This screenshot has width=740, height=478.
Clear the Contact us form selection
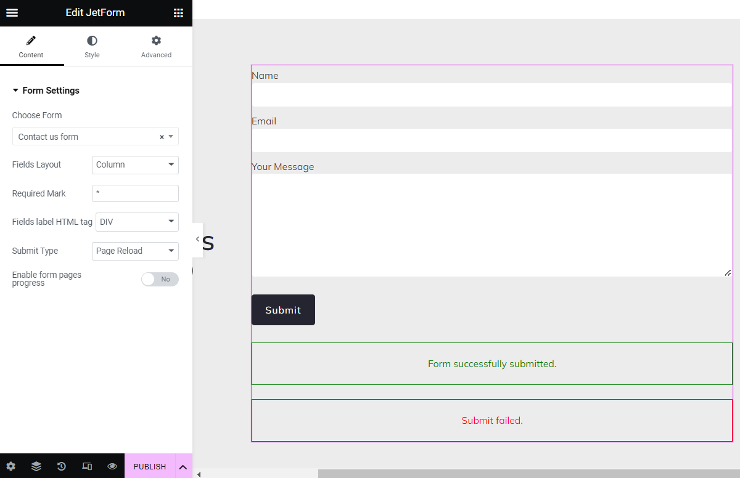161,136
